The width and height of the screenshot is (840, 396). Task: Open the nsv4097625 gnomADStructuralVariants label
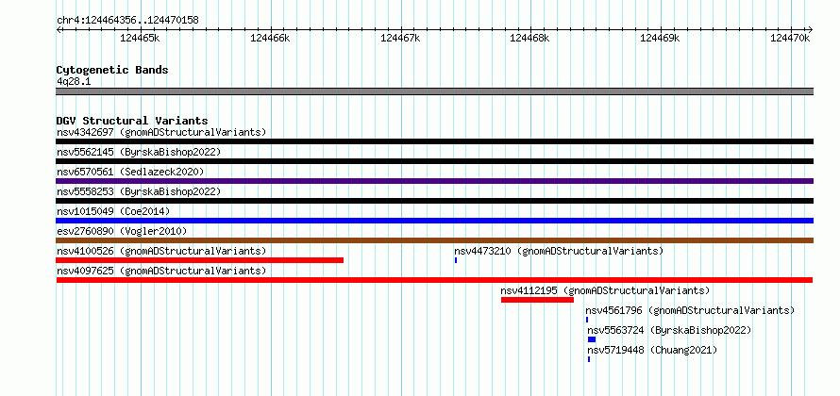(x=161, y=271)
